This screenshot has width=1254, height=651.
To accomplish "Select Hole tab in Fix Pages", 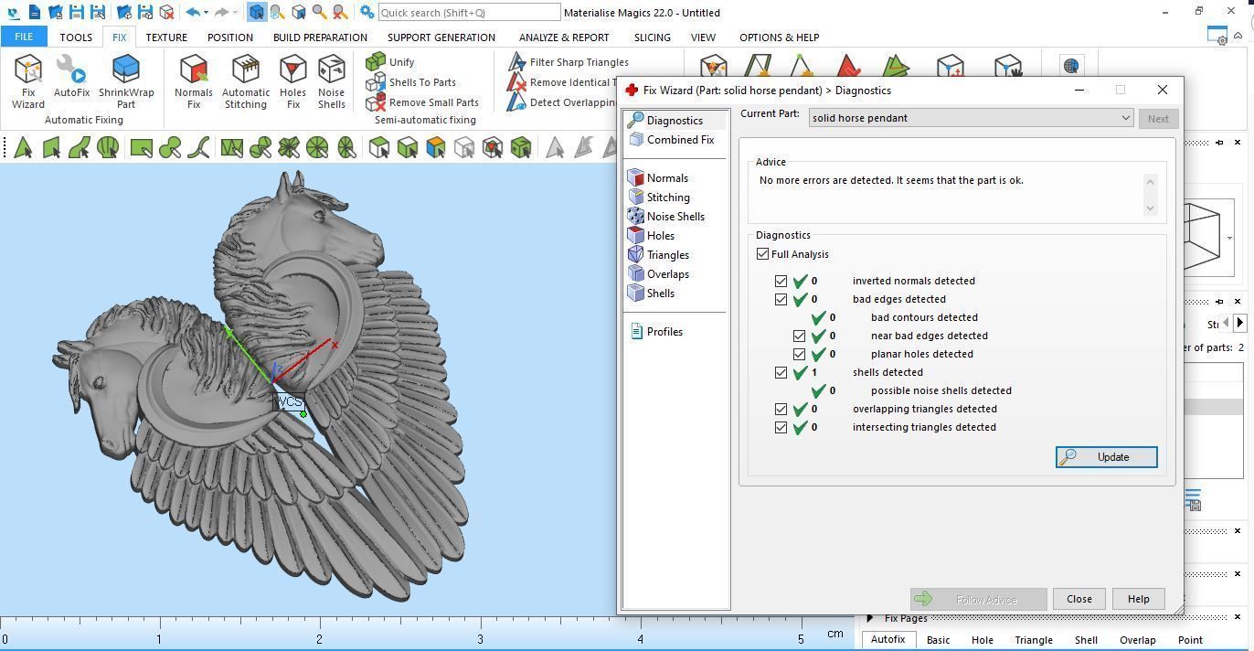I will point(982,640).
